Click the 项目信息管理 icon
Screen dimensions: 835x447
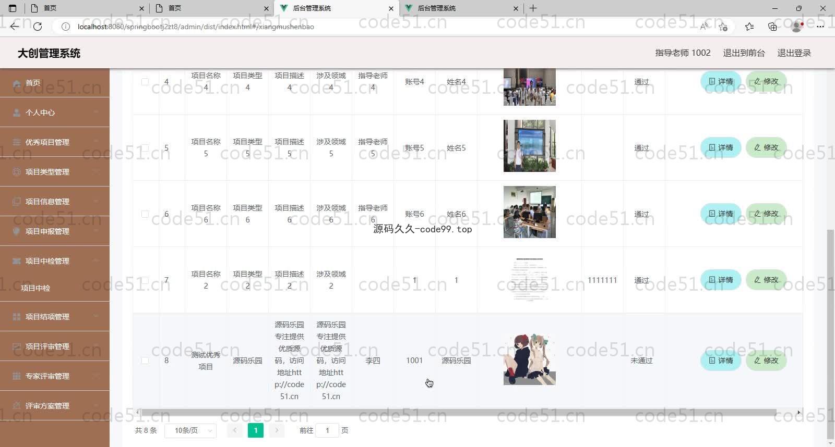click(x=17, y=202)
